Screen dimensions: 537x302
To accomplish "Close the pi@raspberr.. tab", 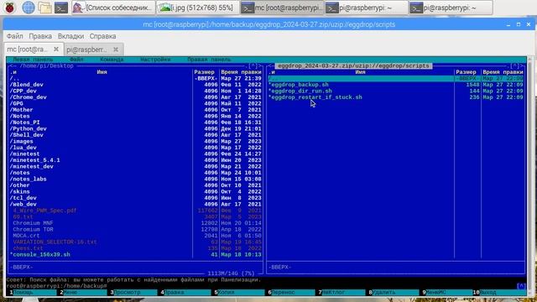I will 116,49.
